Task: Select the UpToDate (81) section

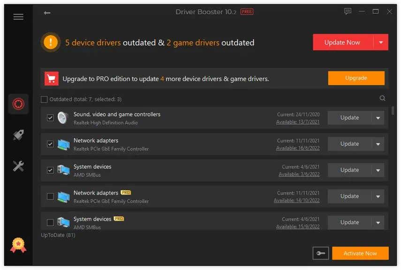Action: 58,235
